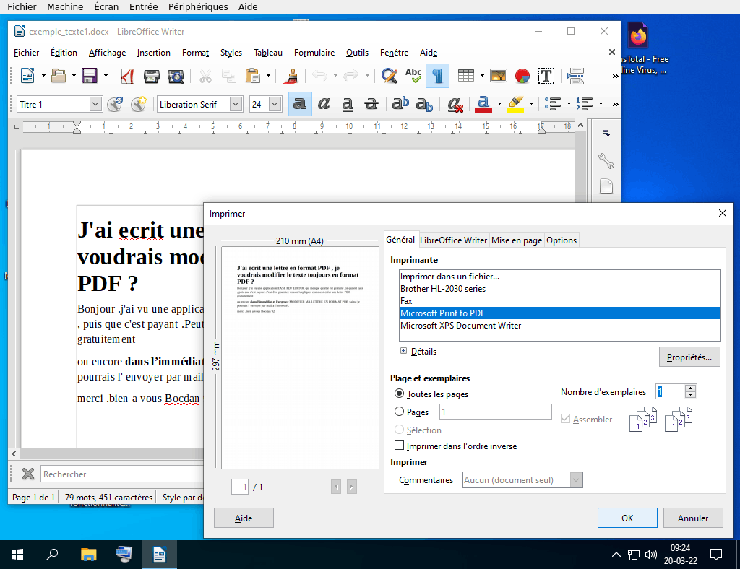The height and width of the screenshot is (569, 740).
Task: Click the Aide button in print dialog
Action: 244,518
